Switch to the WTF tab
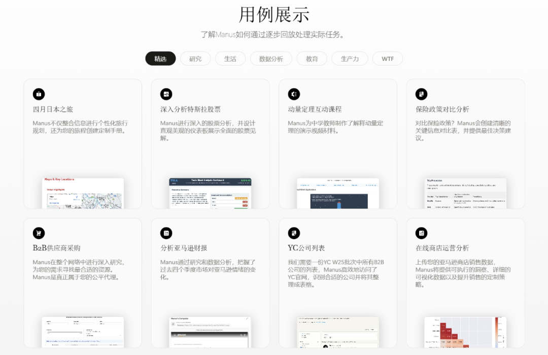Image resolution: width=548 pixels, height=355 pixels. pos(388,59)
